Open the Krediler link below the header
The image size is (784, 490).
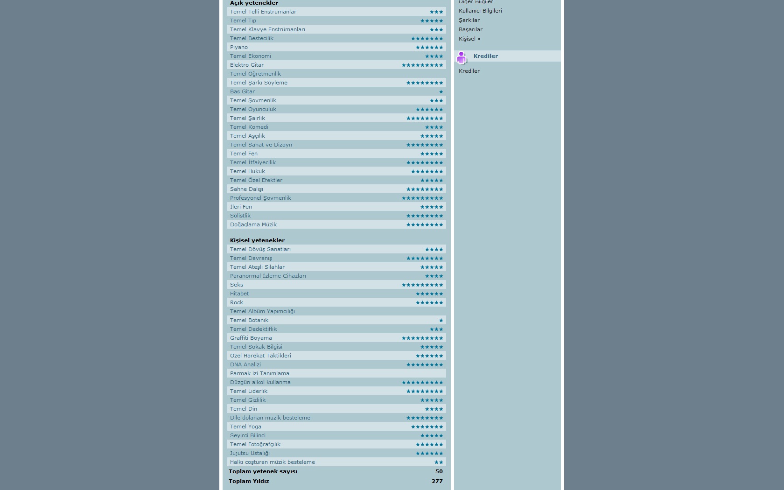click(x=469, y=71)
